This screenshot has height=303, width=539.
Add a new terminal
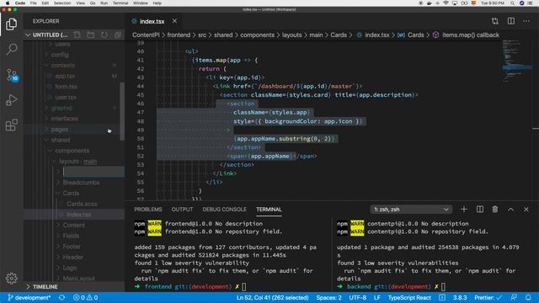tap(464, 210)
